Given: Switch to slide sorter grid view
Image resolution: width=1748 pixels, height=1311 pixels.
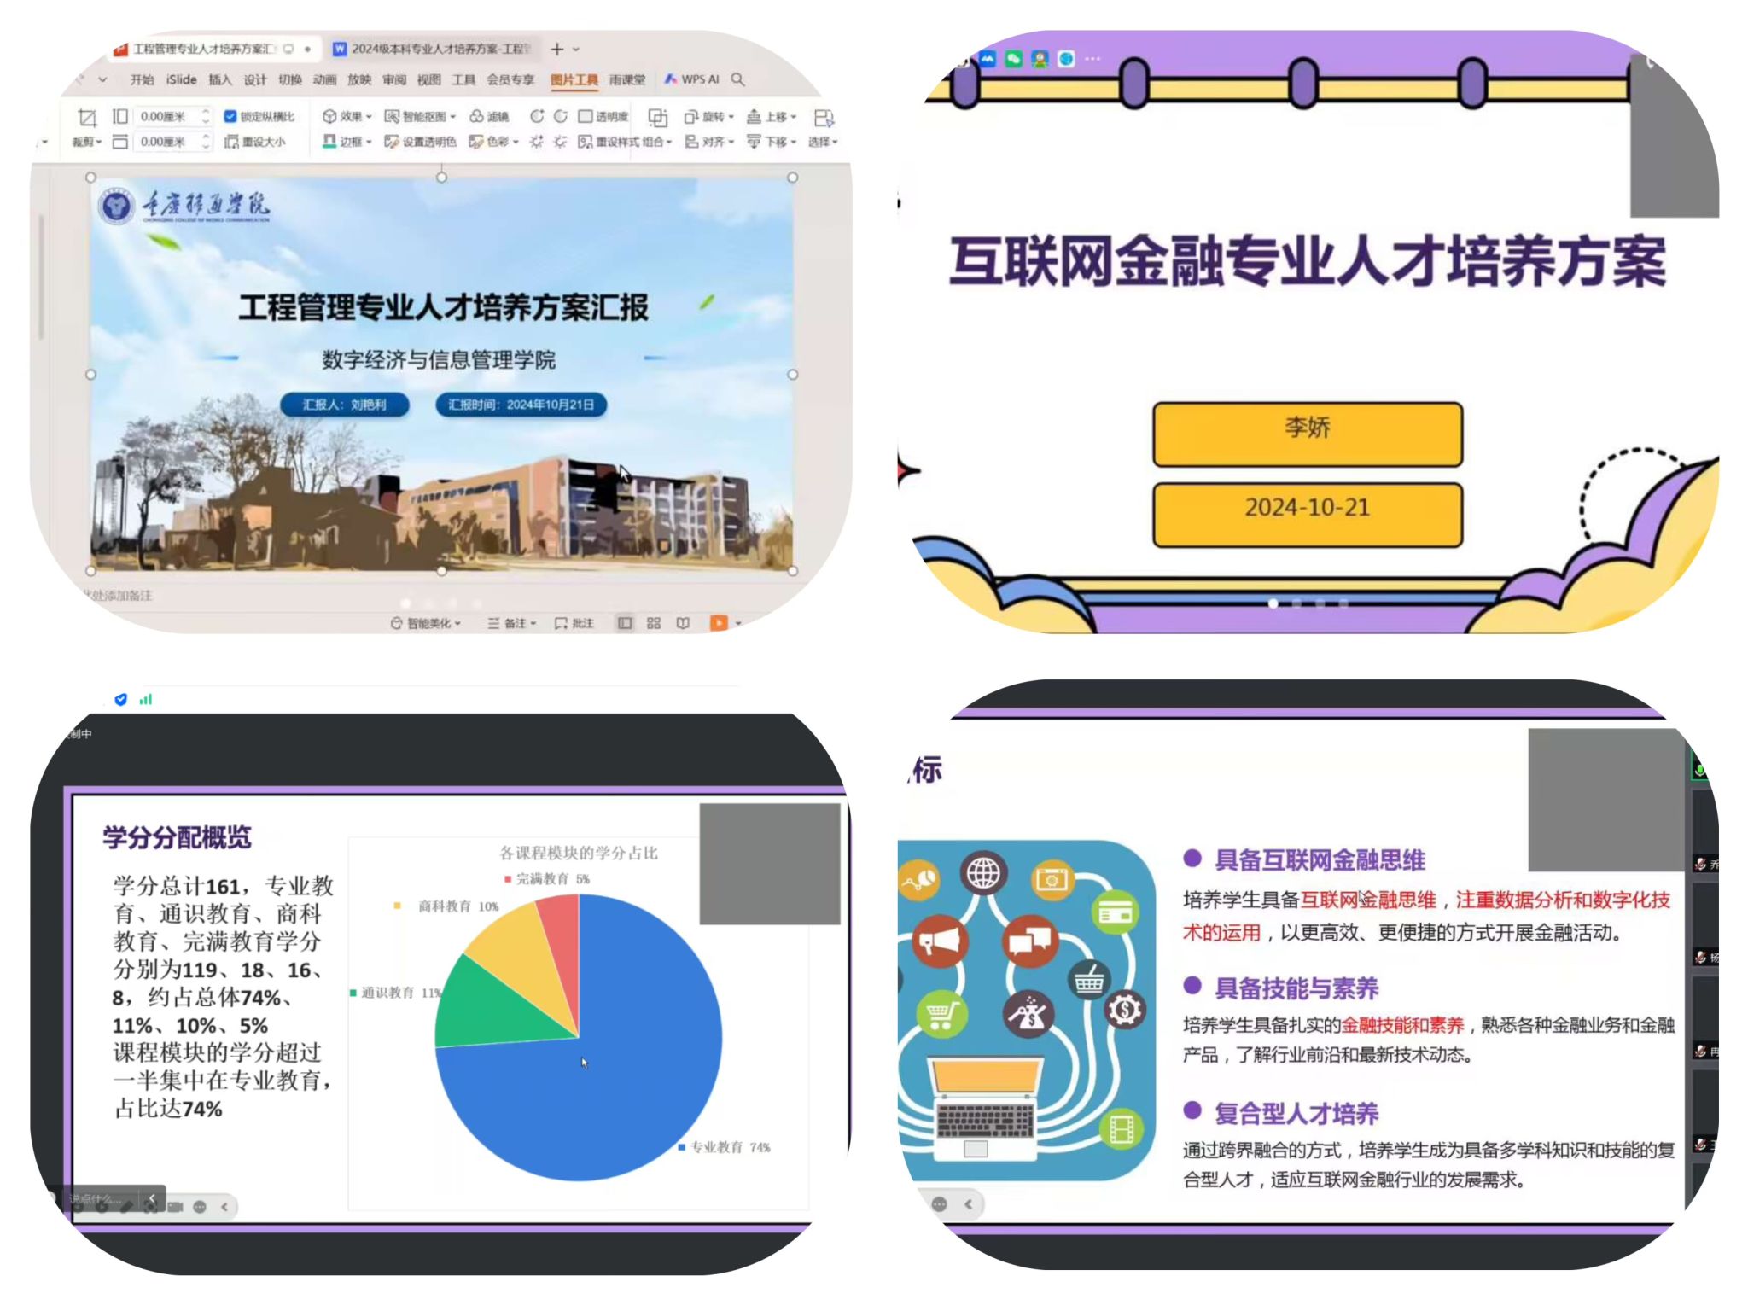Looking at the screenshot, I should coord(654,623).
